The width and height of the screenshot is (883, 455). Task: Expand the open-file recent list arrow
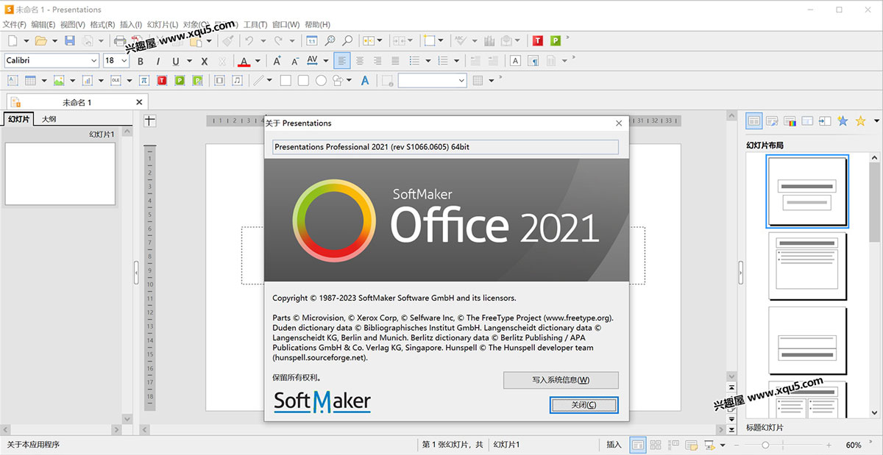pyautogui.click(x=54, y=41)
